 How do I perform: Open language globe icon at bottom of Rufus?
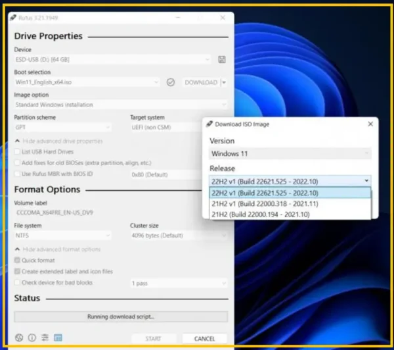tap(19, 337)
